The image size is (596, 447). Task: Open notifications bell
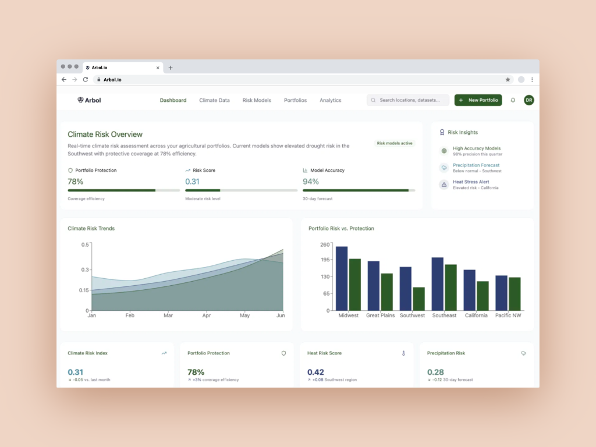click(x=513, y=100)
